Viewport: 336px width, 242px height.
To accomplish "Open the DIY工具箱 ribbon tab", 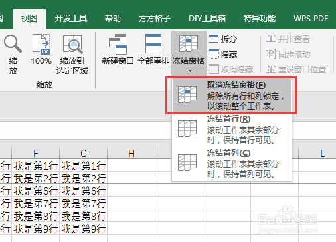I will (207, 19).
